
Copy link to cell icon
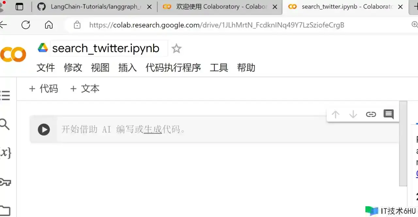tap(371, 114)
